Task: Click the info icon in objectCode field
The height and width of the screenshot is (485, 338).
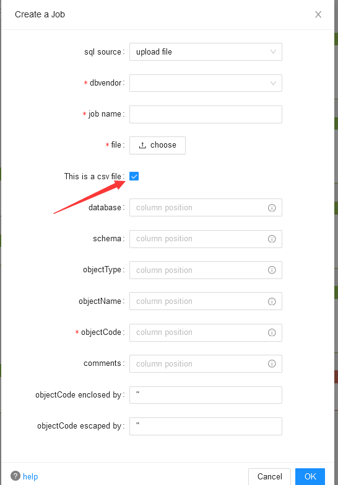Action: 272,332
